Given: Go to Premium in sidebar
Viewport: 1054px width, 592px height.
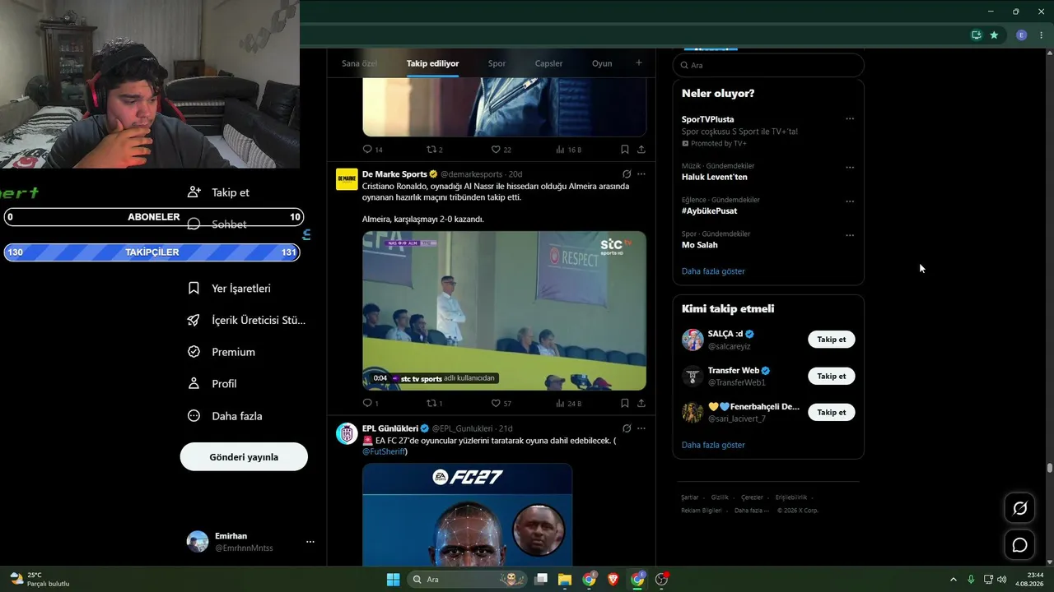Looking at the screenshot, I should coord(222,352).
